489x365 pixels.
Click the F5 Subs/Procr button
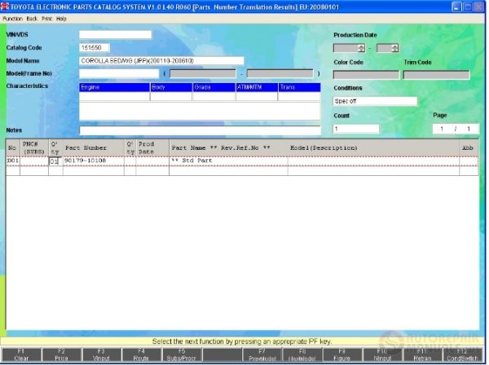pos(182,355)
